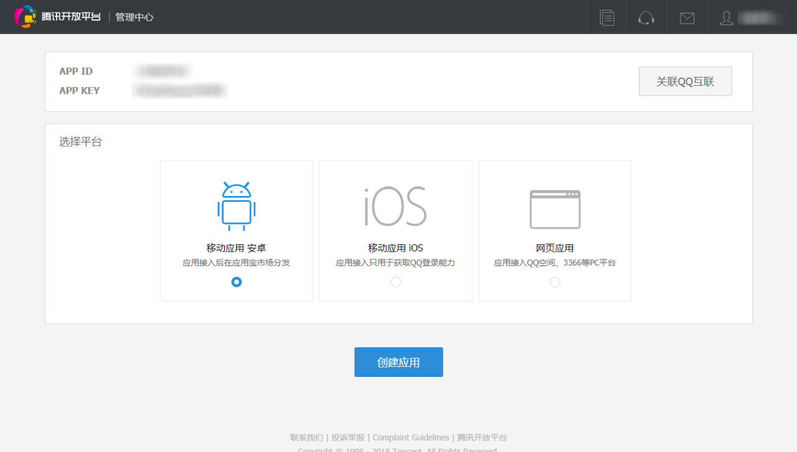Viewport: 797px width, 452px height.
Task: Click the user account avatar icon
Action: click(x=727, y=17)
